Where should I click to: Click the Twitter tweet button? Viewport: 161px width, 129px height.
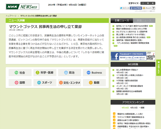click(125, 8)
